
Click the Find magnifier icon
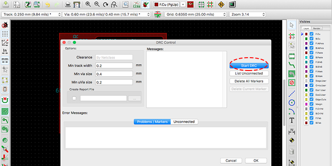[x=125, y=4]
